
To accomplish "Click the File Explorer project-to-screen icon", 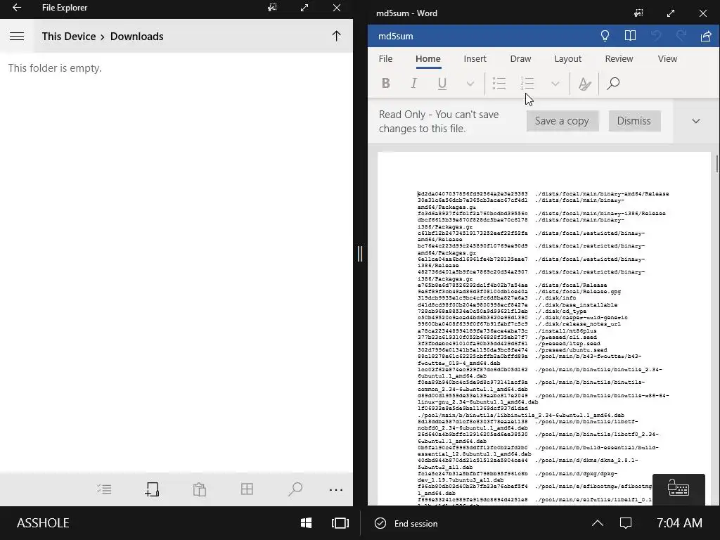I will click(x=272, y=8).
